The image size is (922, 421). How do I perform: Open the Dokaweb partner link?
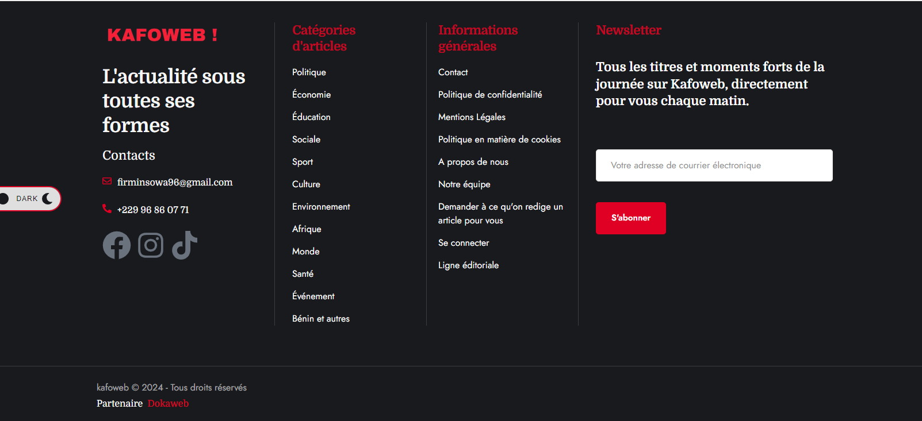tap(168, 404)
